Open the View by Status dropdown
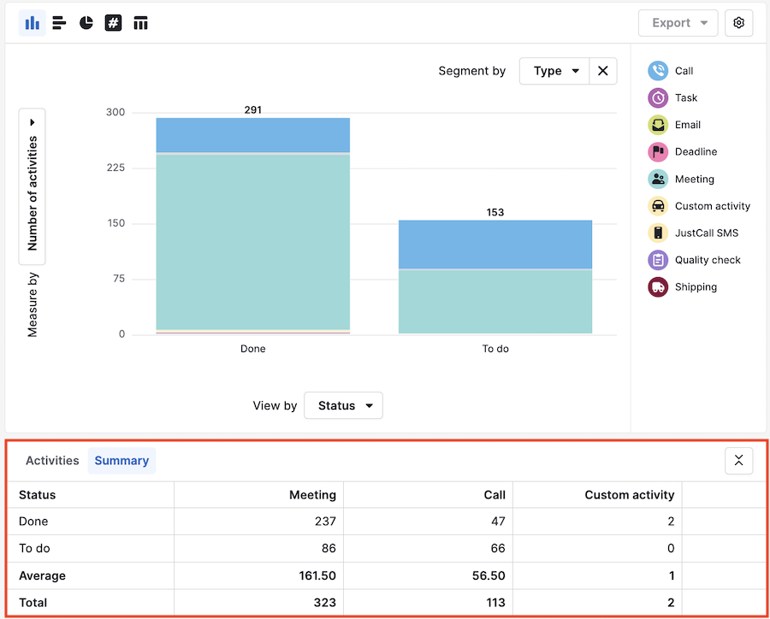Viewport: 770px width, 619px height. (344, 405)
